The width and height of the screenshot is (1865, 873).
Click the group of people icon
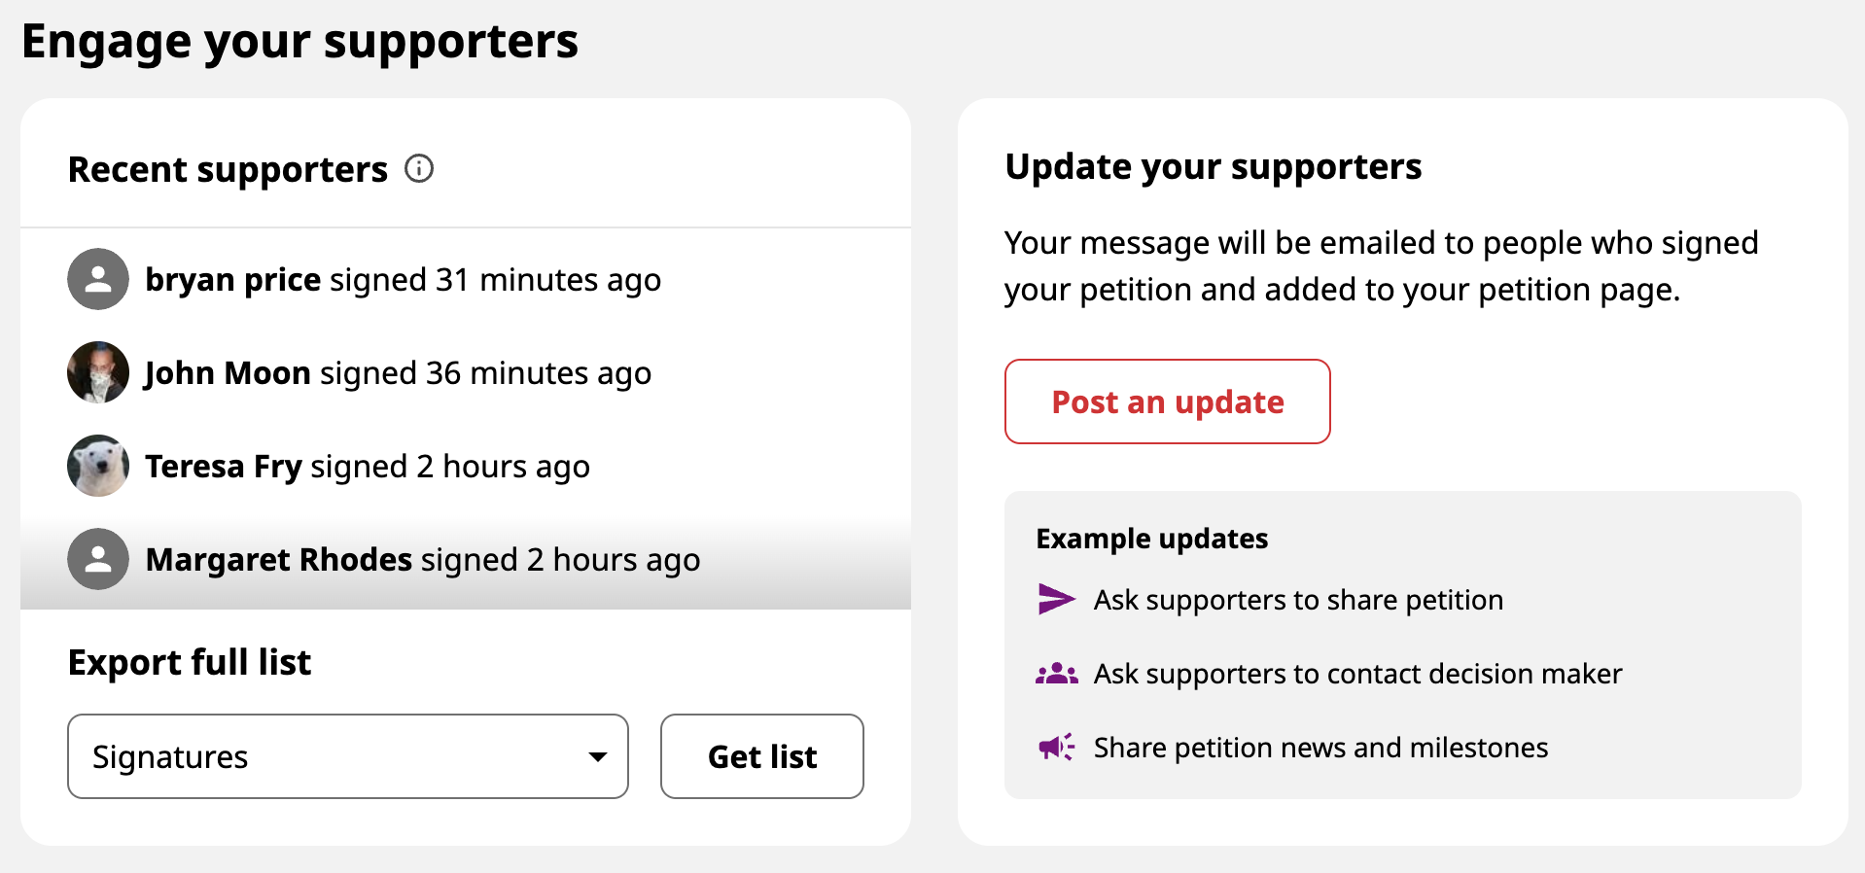1056,674
